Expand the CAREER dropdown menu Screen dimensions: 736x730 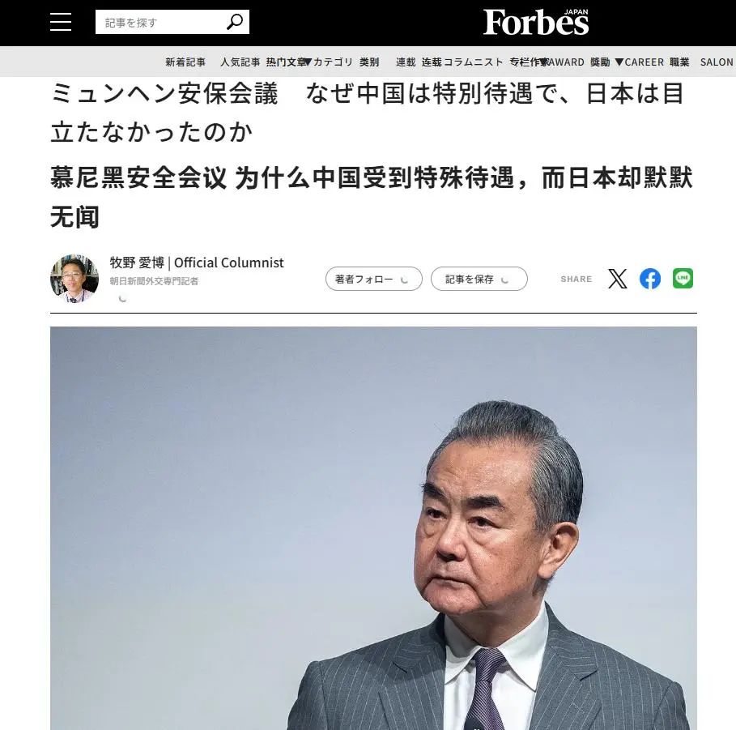tap(640, 62)
